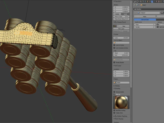This screenshot has height=123, width=164.
Task: Enable the Hidden Wire checkbox
Action: 114,113
